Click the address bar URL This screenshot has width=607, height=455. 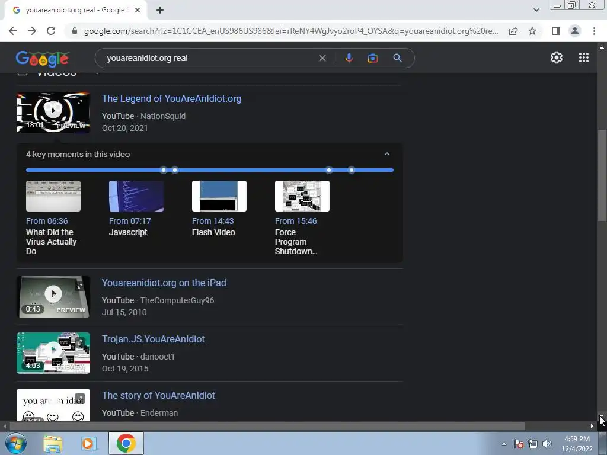[x=291, y=31]
